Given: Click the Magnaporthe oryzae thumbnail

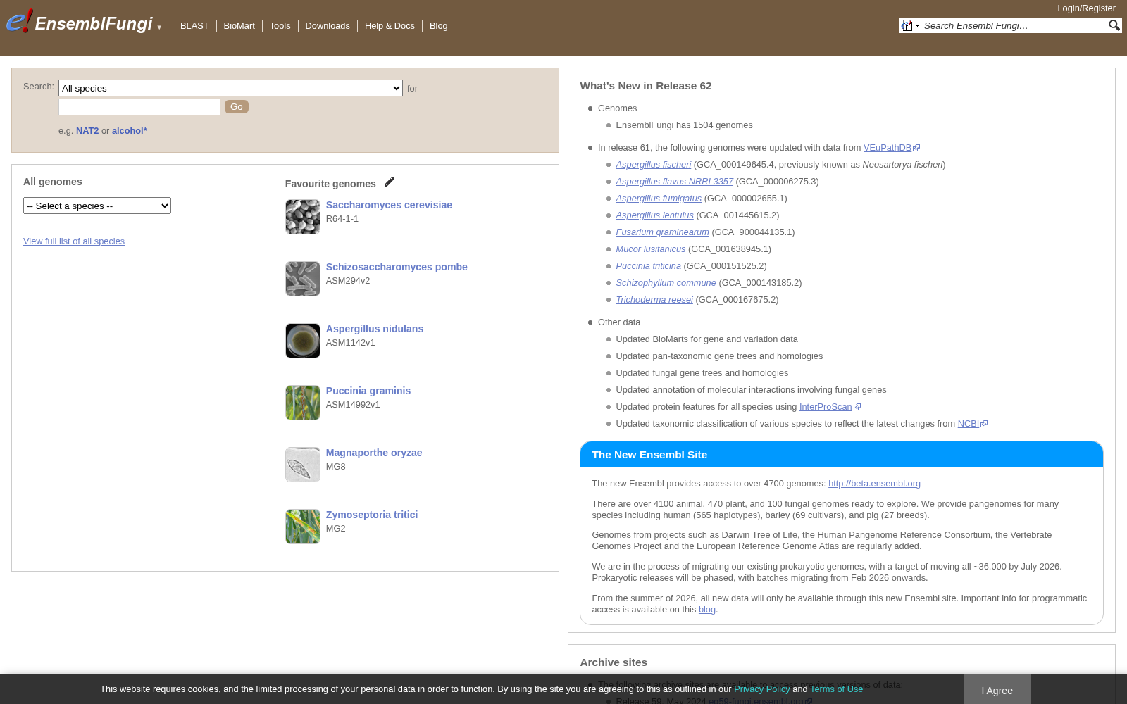Looking at the screenshot, I should pos(303,465).
